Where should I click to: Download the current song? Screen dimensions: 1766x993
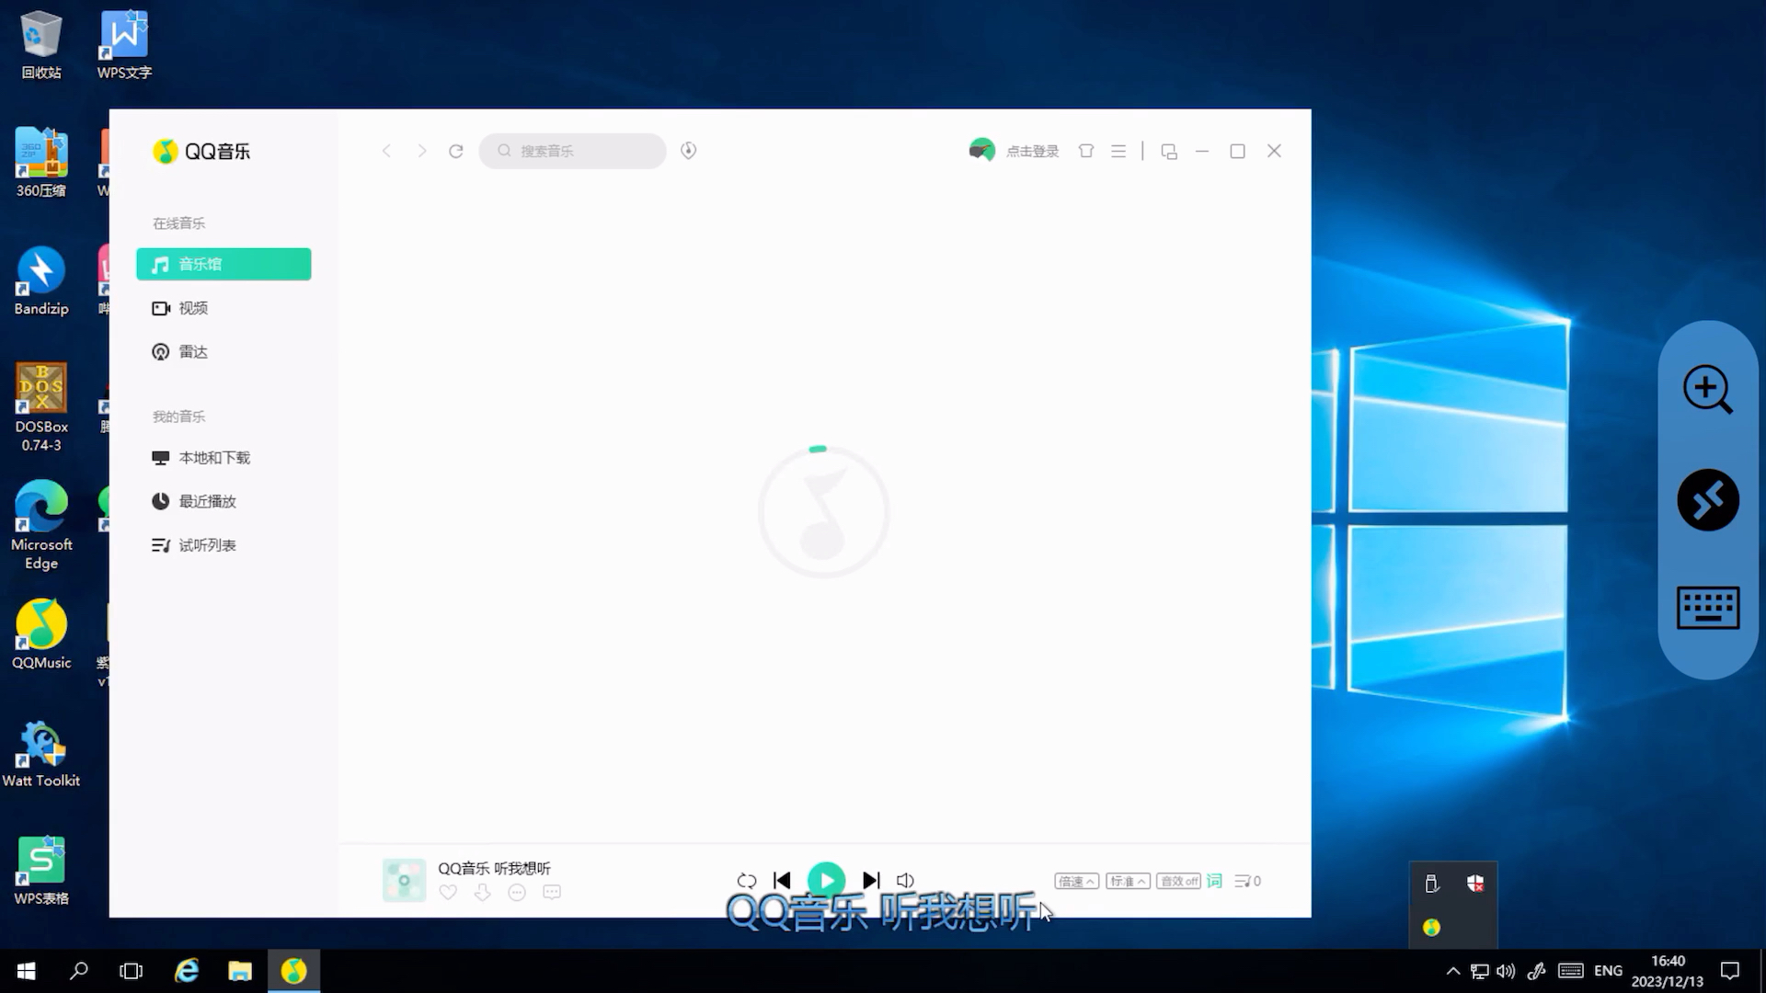[x=482, y=892]
